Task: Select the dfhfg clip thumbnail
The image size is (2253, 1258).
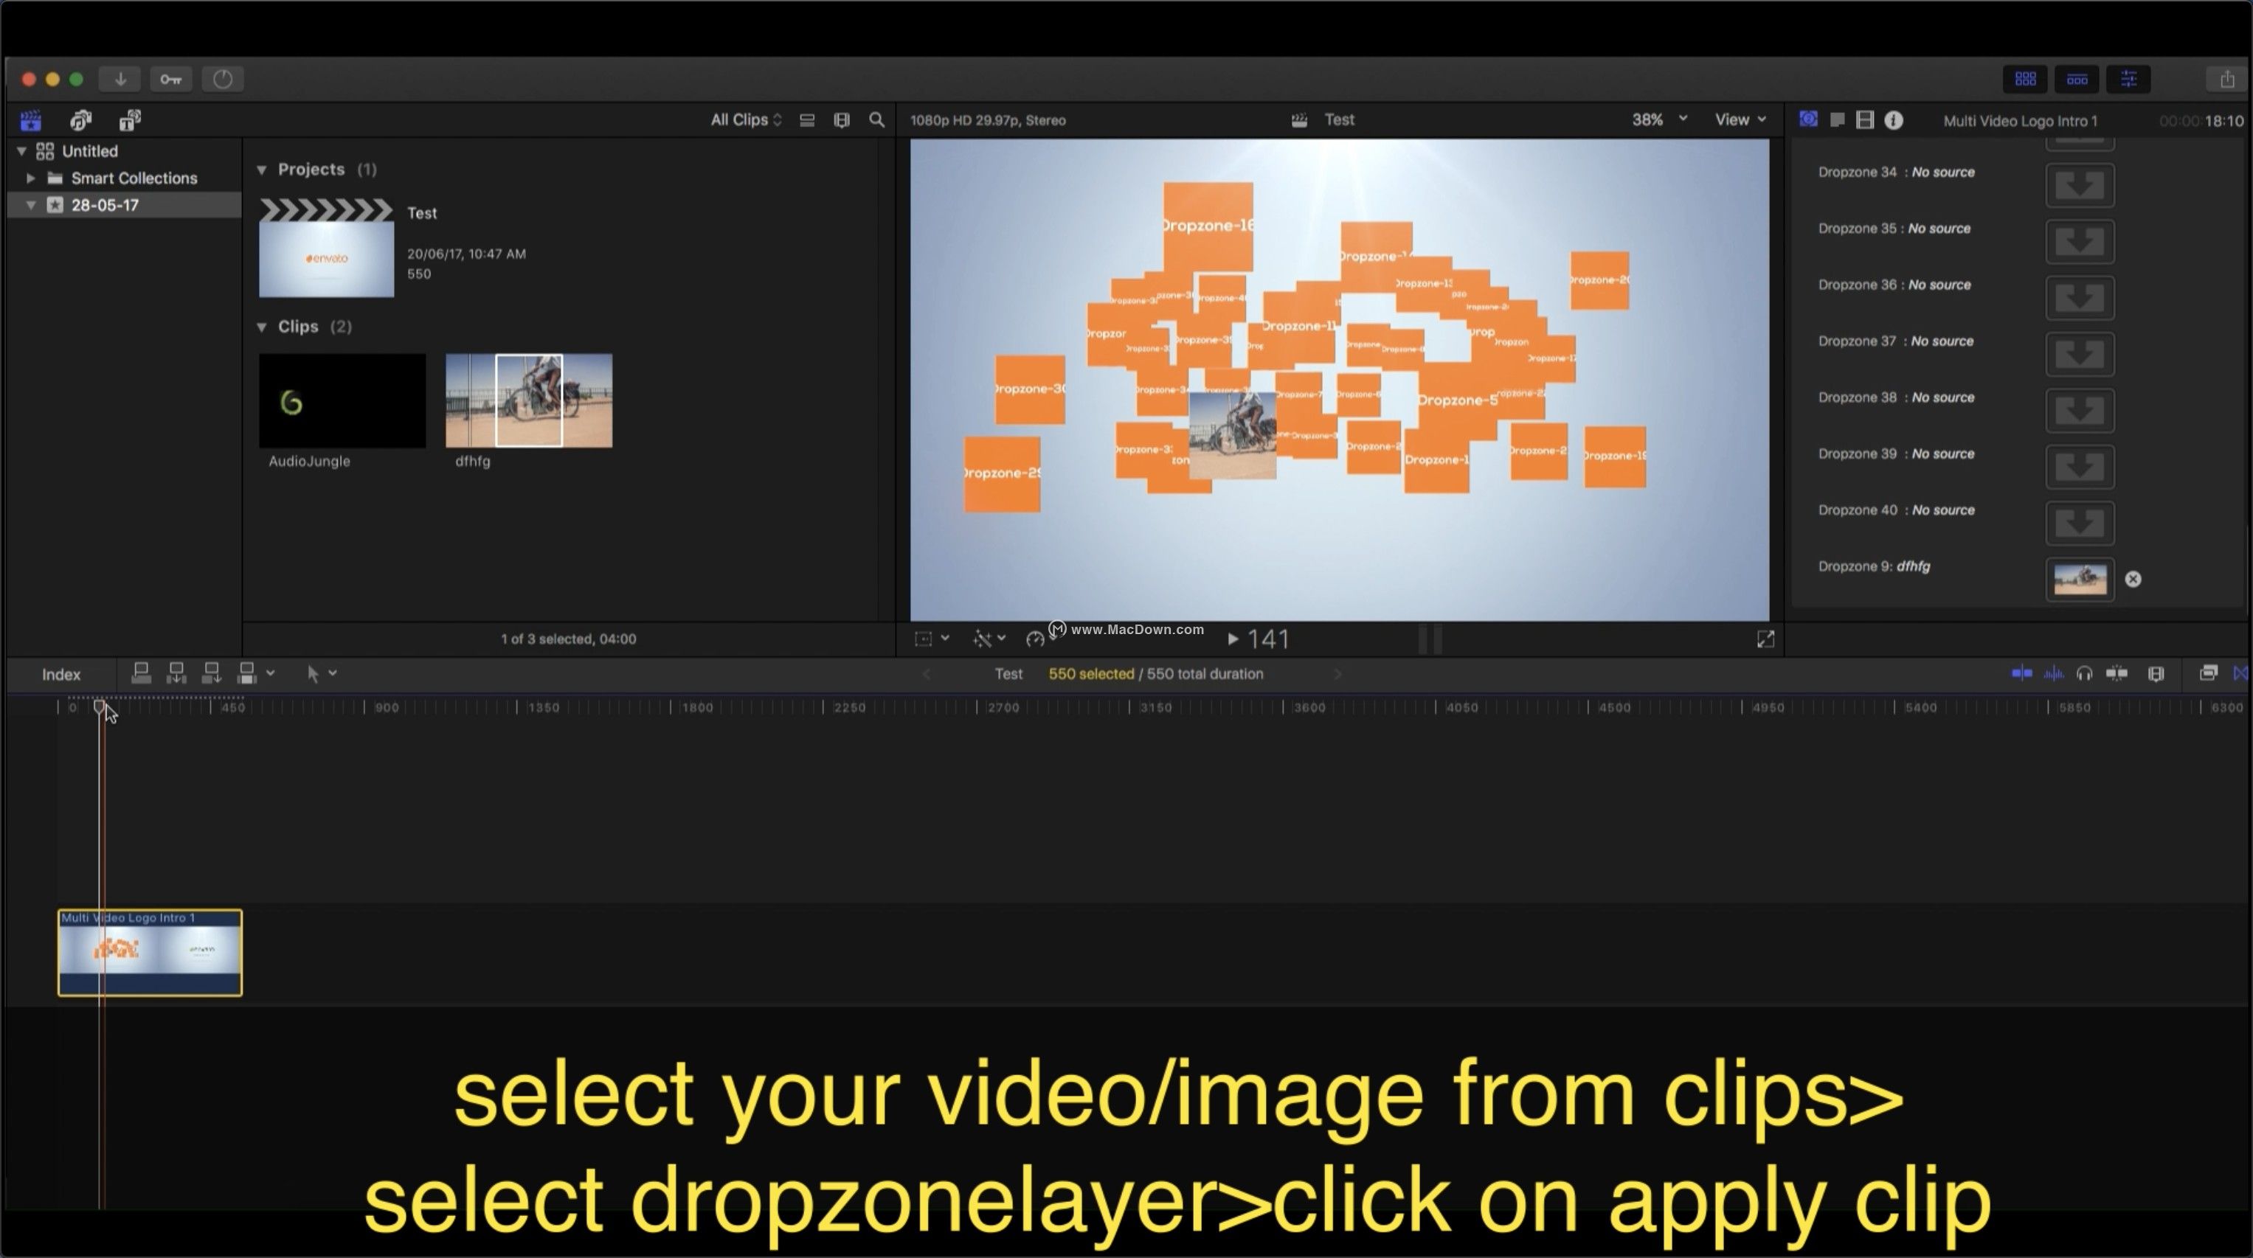Action: pyautogui.click(x=528, y=400)
